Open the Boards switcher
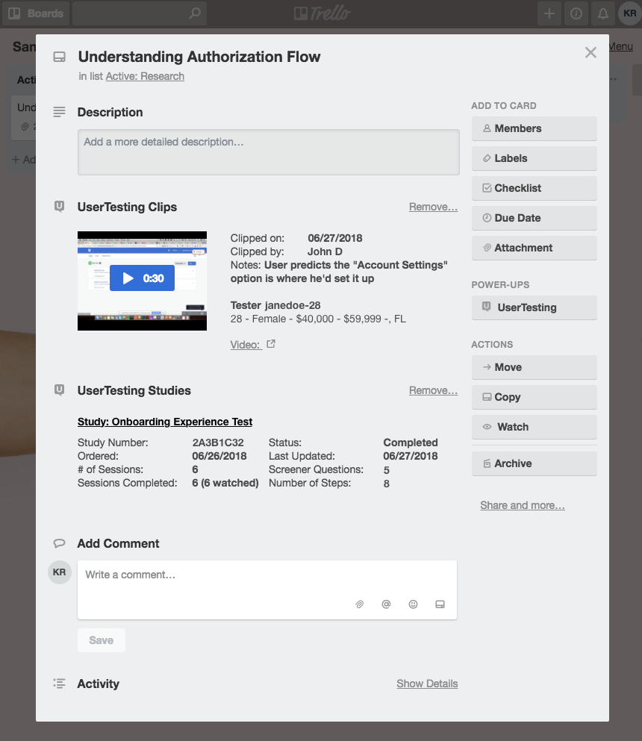Viewport: 642px width, 741px height. click(x=35, y=13)
